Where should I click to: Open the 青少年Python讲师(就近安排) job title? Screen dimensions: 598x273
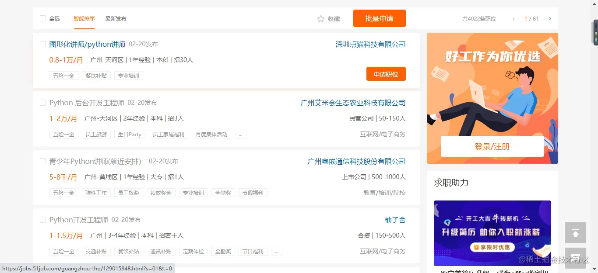(x=95, y=161)
